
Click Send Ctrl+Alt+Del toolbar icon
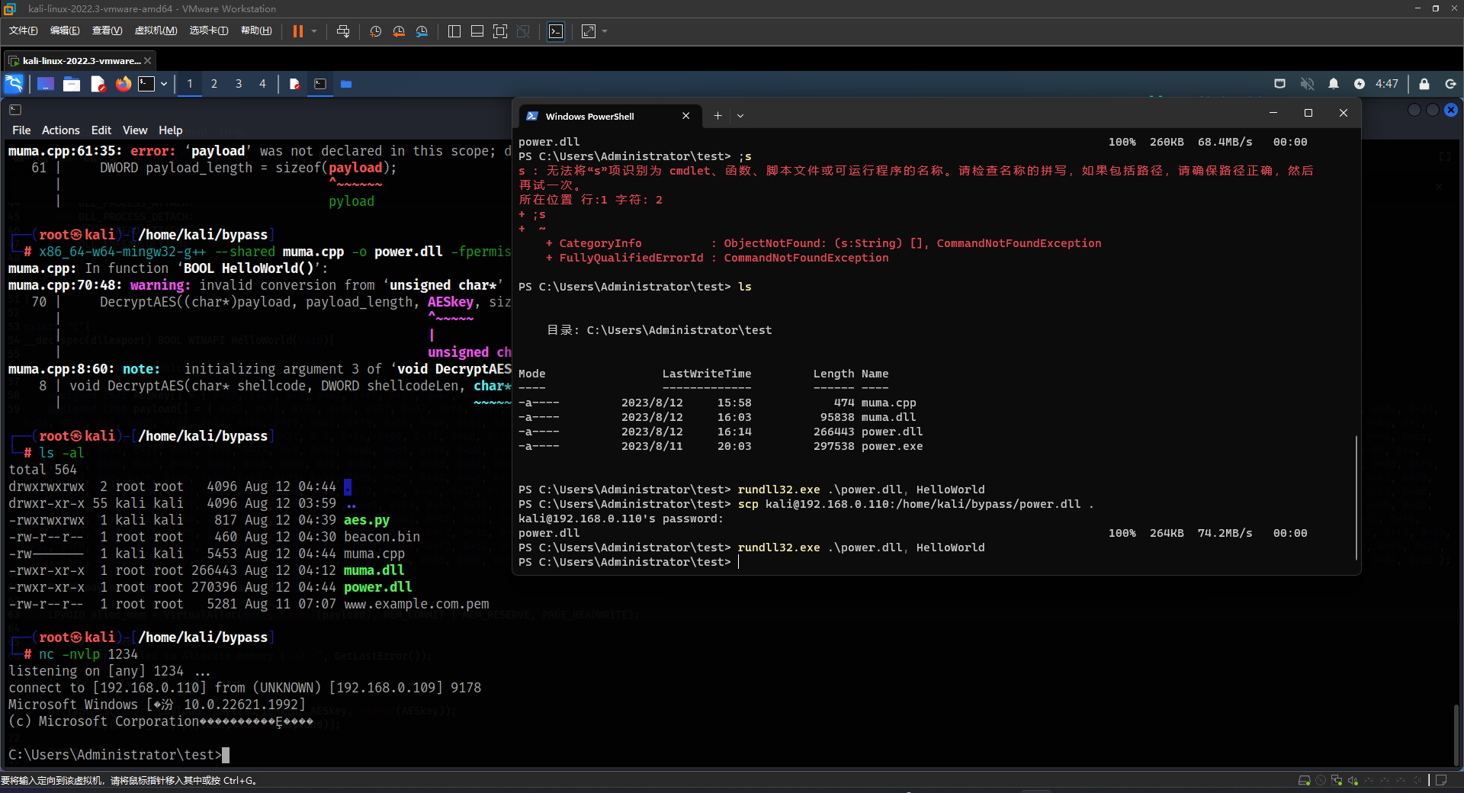pyautogui.click(x=343, y=31)
